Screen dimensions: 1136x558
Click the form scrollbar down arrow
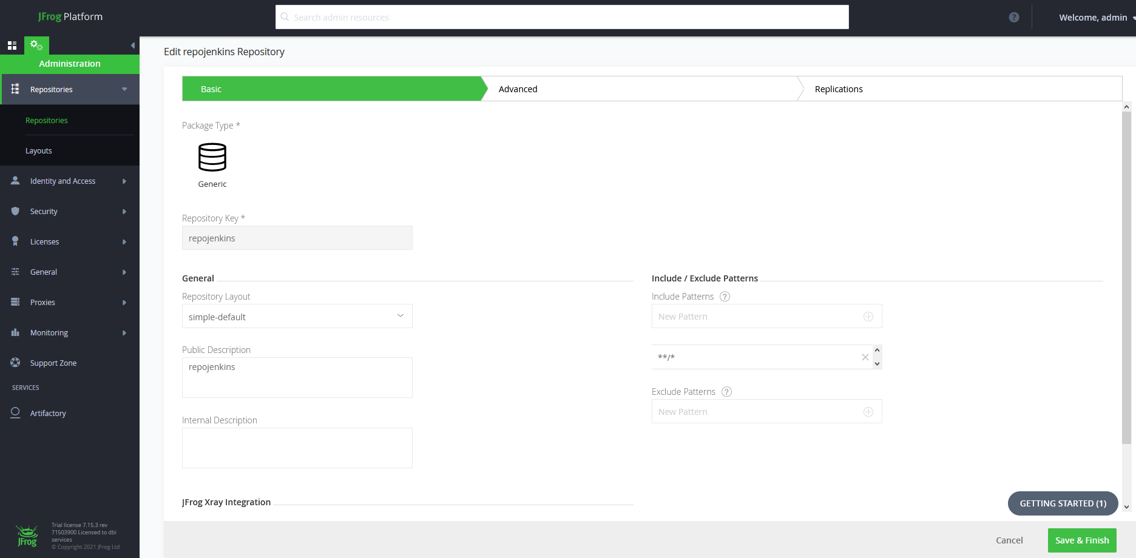(x=1126, y=507)
